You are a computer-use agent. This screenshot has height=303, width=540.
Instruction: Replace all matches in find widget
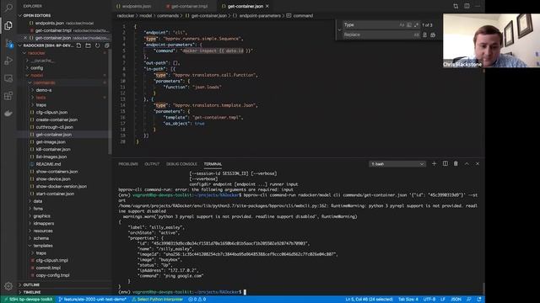pyautogui.click(x=433, y=35)
